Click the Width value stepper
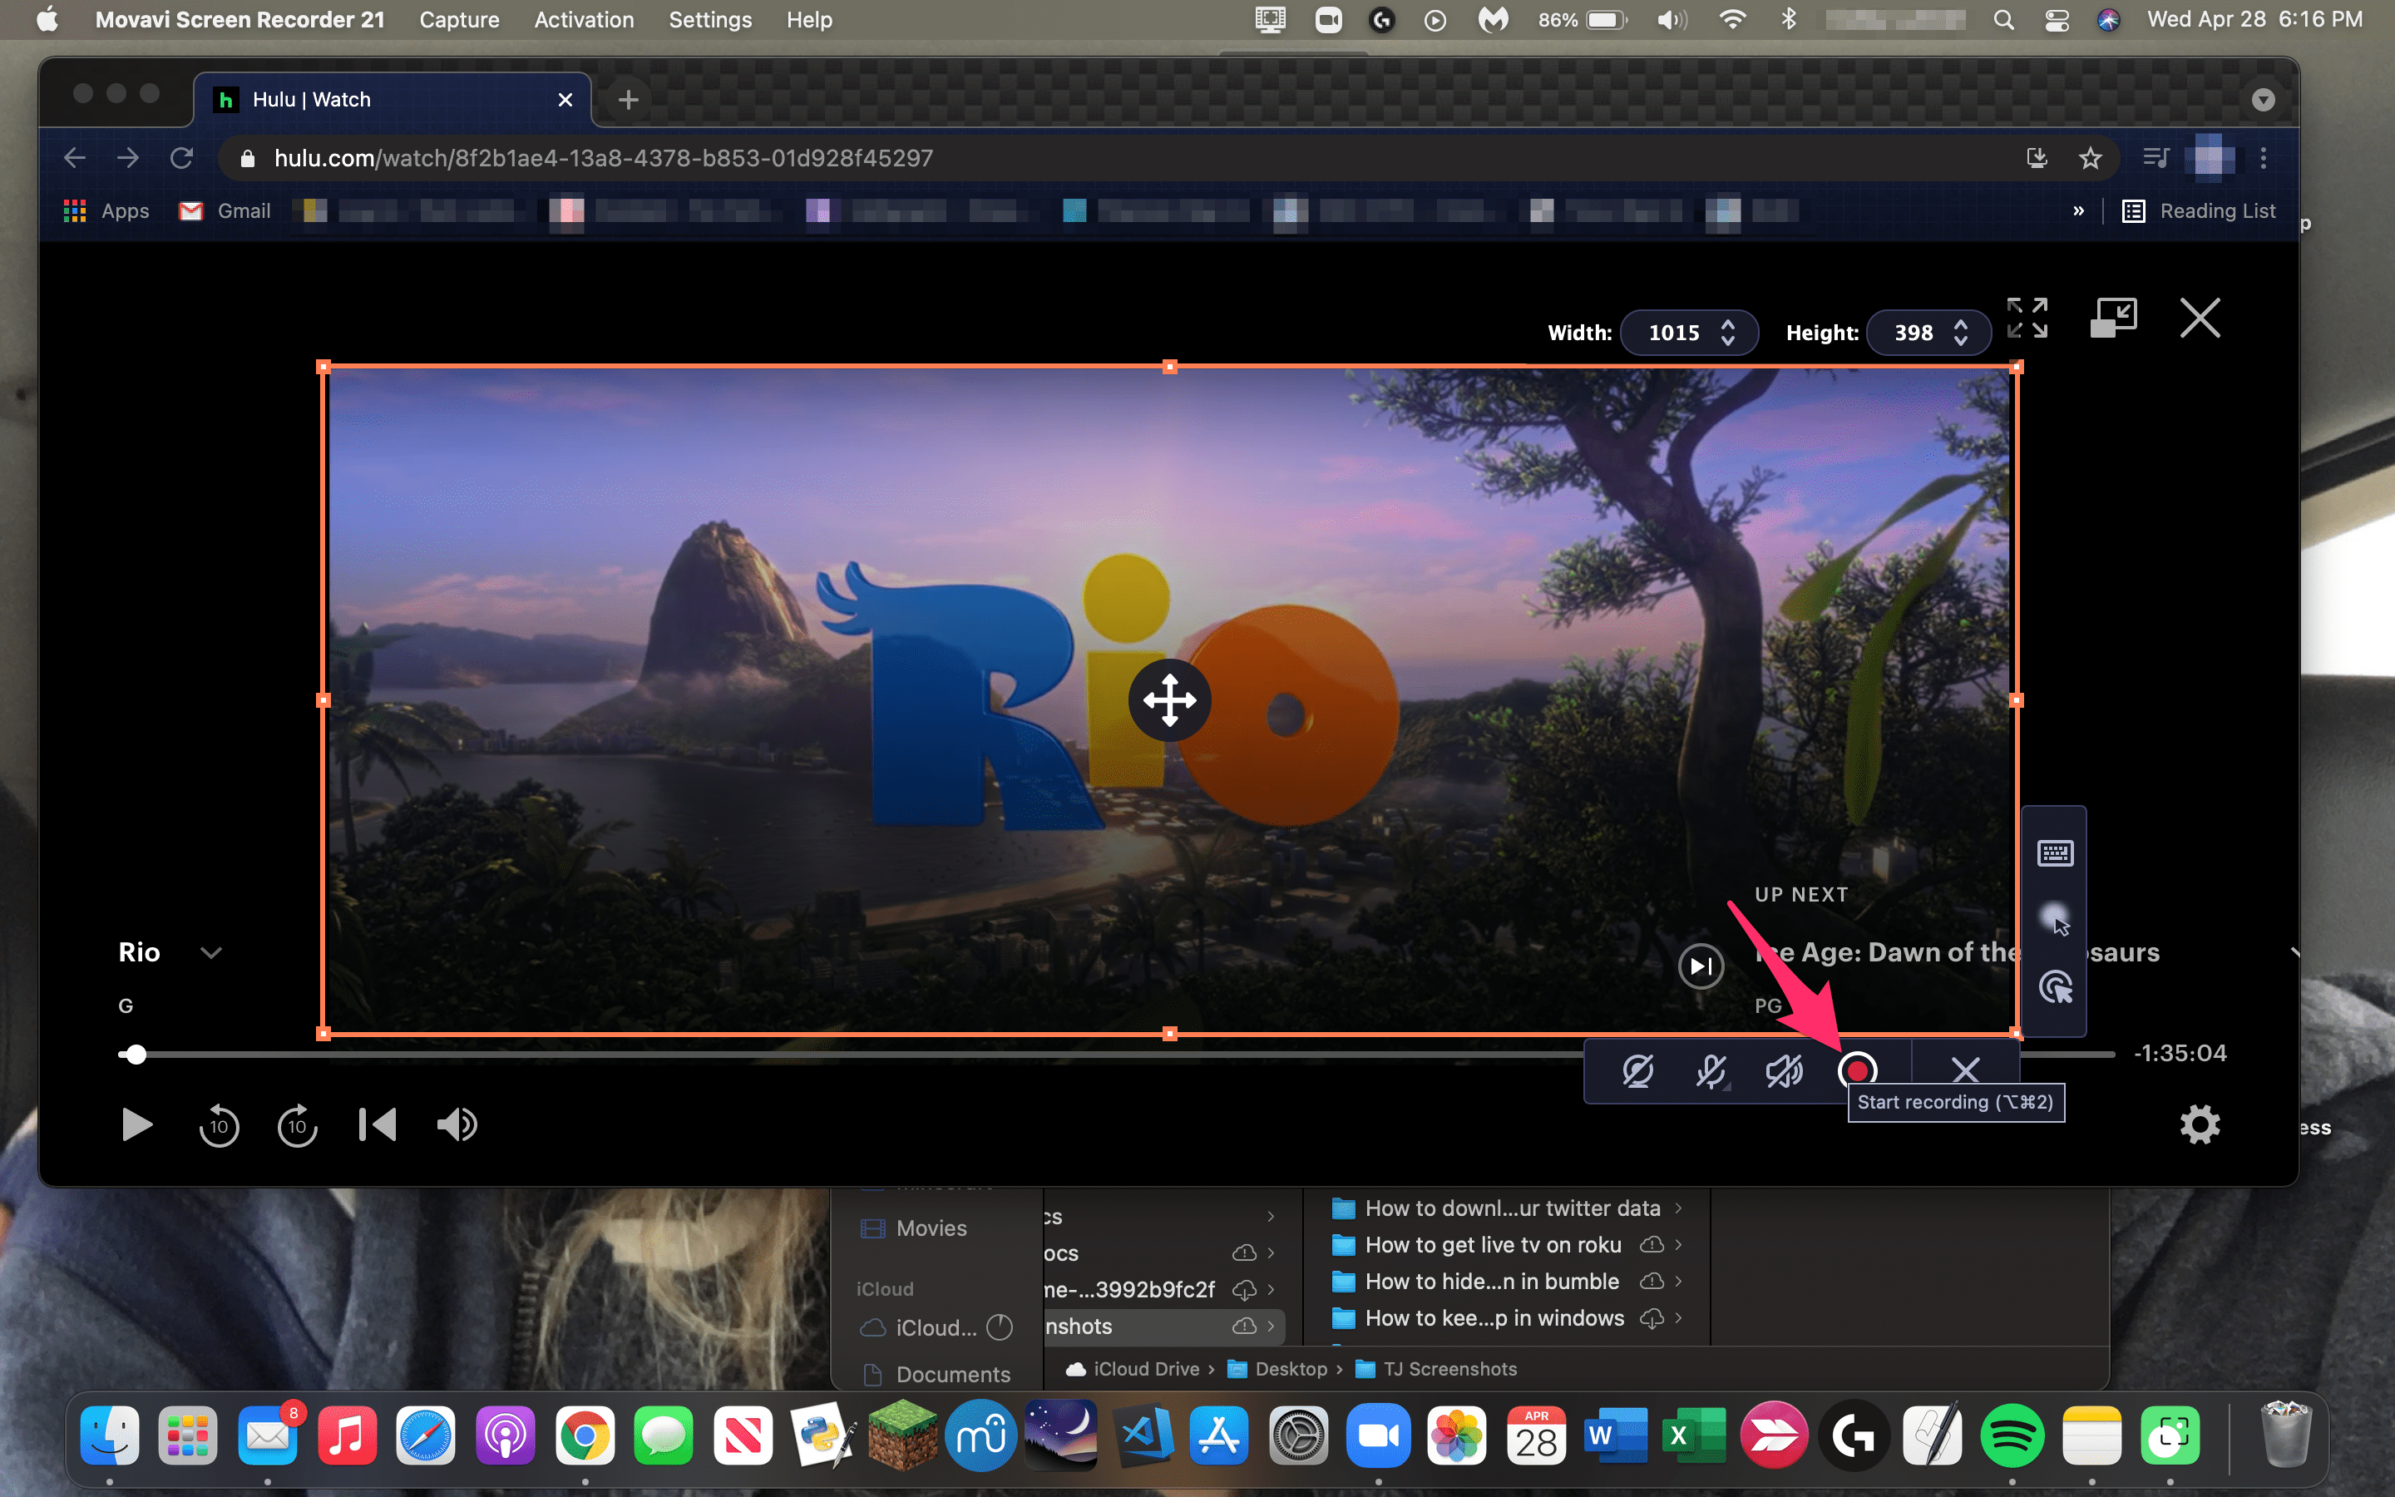The width and height of the screenshot is (2395, 1497). tap(1727, 333)
